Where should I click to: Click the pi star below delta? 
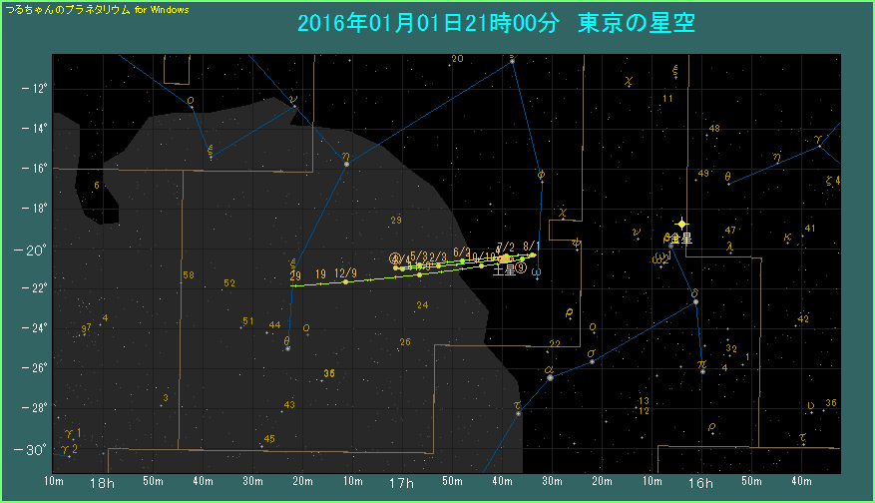(702, 370)
